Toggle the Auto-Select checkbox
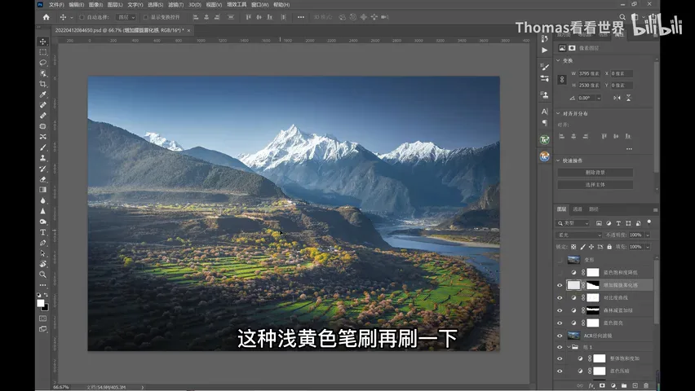 [x=82, y=17]
